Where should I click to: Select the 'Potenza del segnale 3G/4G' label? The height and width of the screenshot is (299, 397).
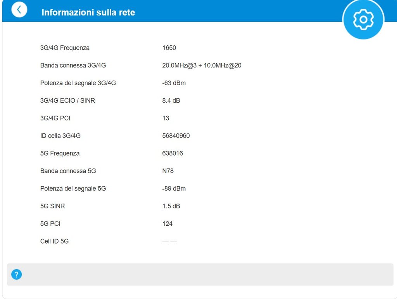[x=78, y=83]
